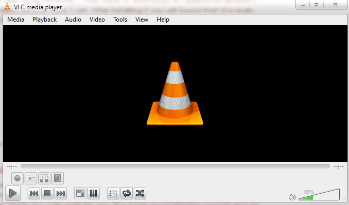Show extended settings equalizer icon
This screenshot has height=205, width=349.
point(94,193)
